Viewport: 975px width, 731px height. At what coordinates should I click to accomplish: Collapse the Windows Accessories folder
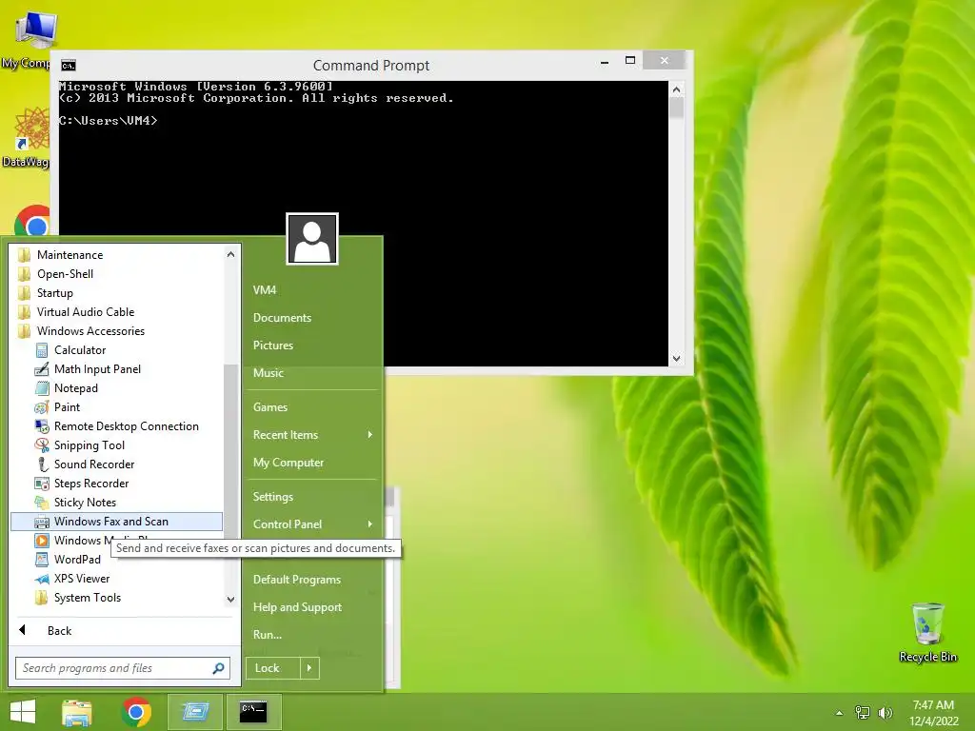pos(116,330)
